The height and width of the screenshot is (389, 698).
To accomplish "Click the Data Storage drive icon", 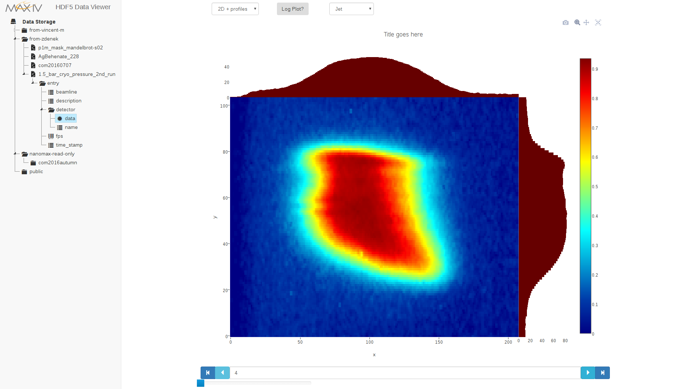I will point(13,21).
